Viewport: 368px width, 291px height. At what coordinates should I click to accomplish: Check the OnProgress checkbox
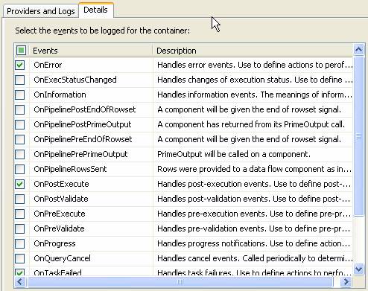(19, 243)
